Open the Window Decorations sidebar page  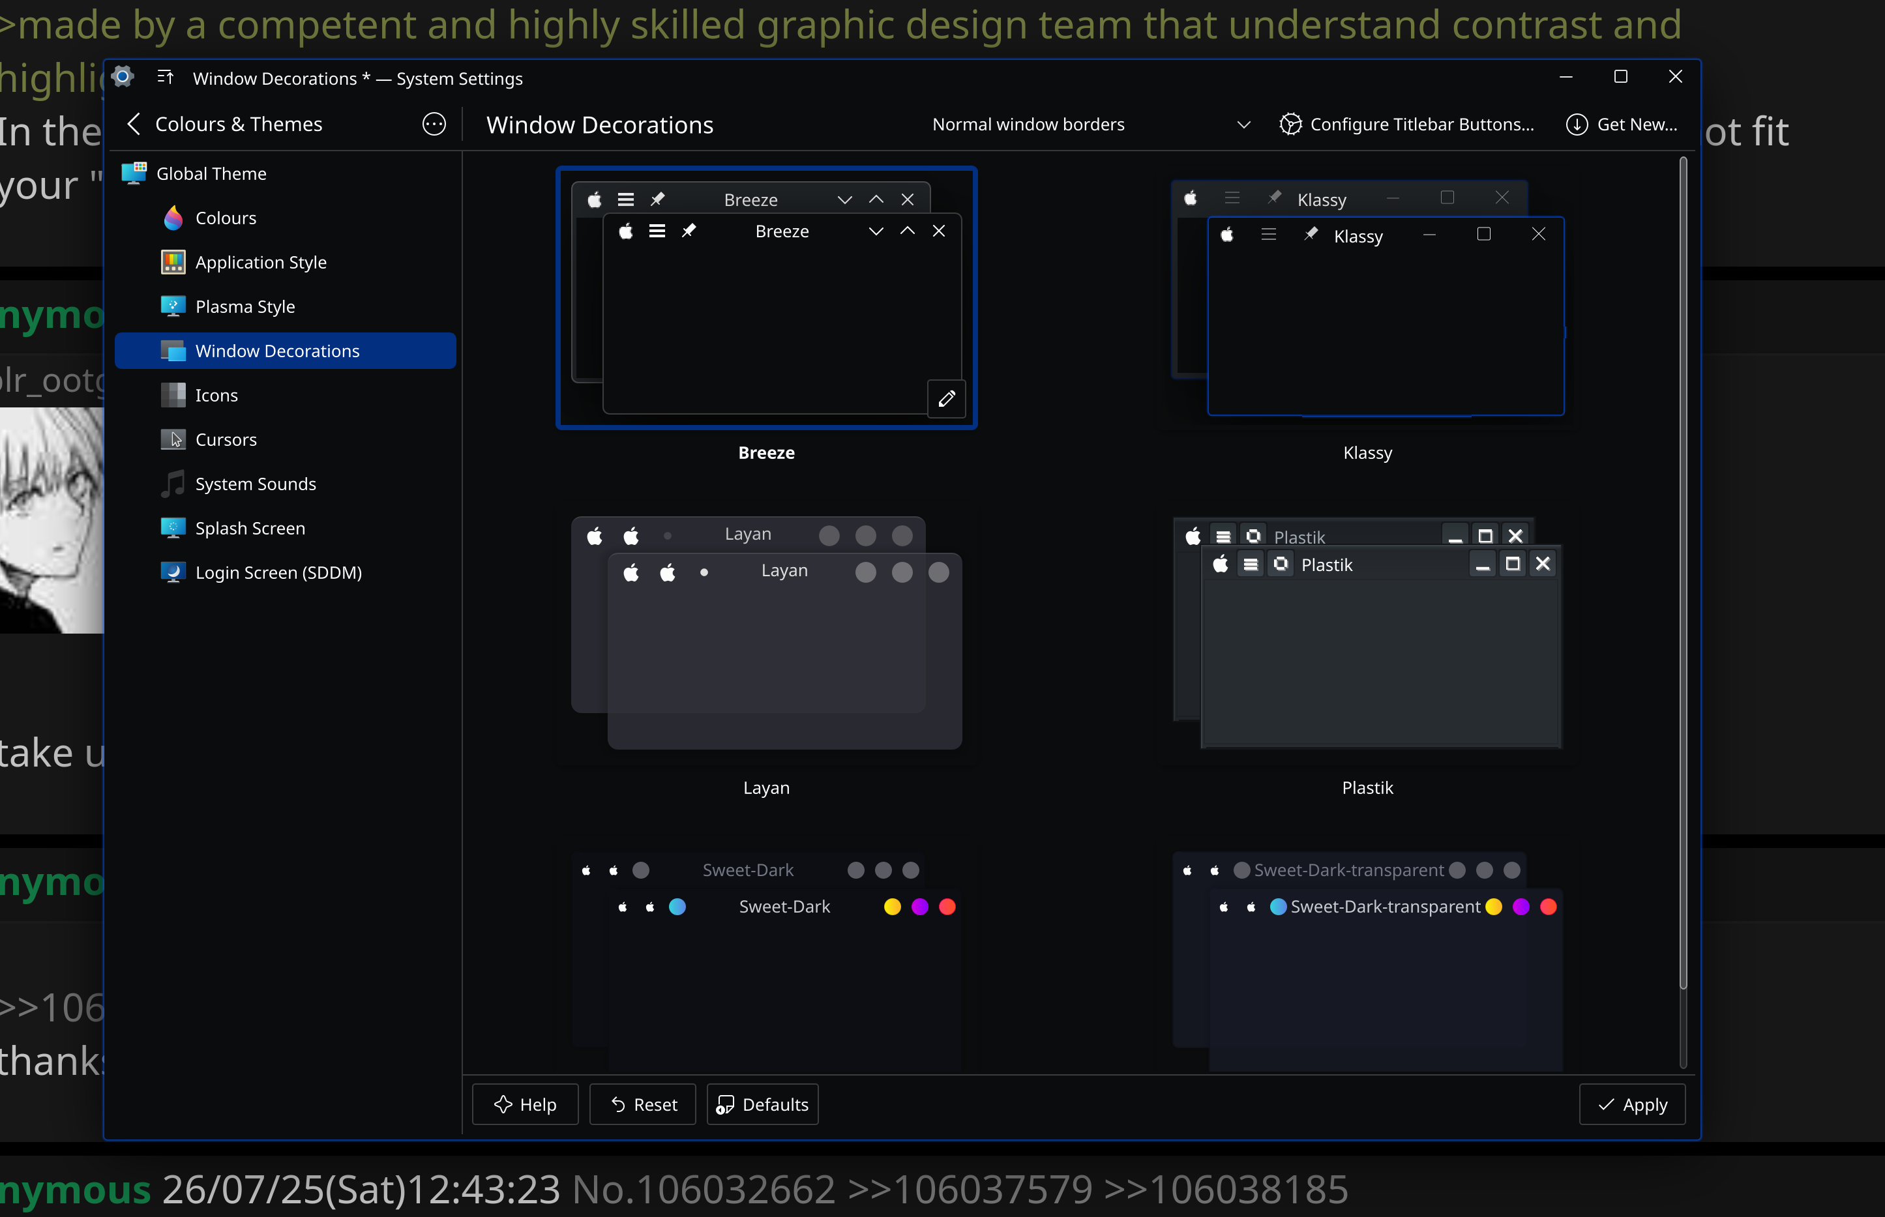(286, 350)
